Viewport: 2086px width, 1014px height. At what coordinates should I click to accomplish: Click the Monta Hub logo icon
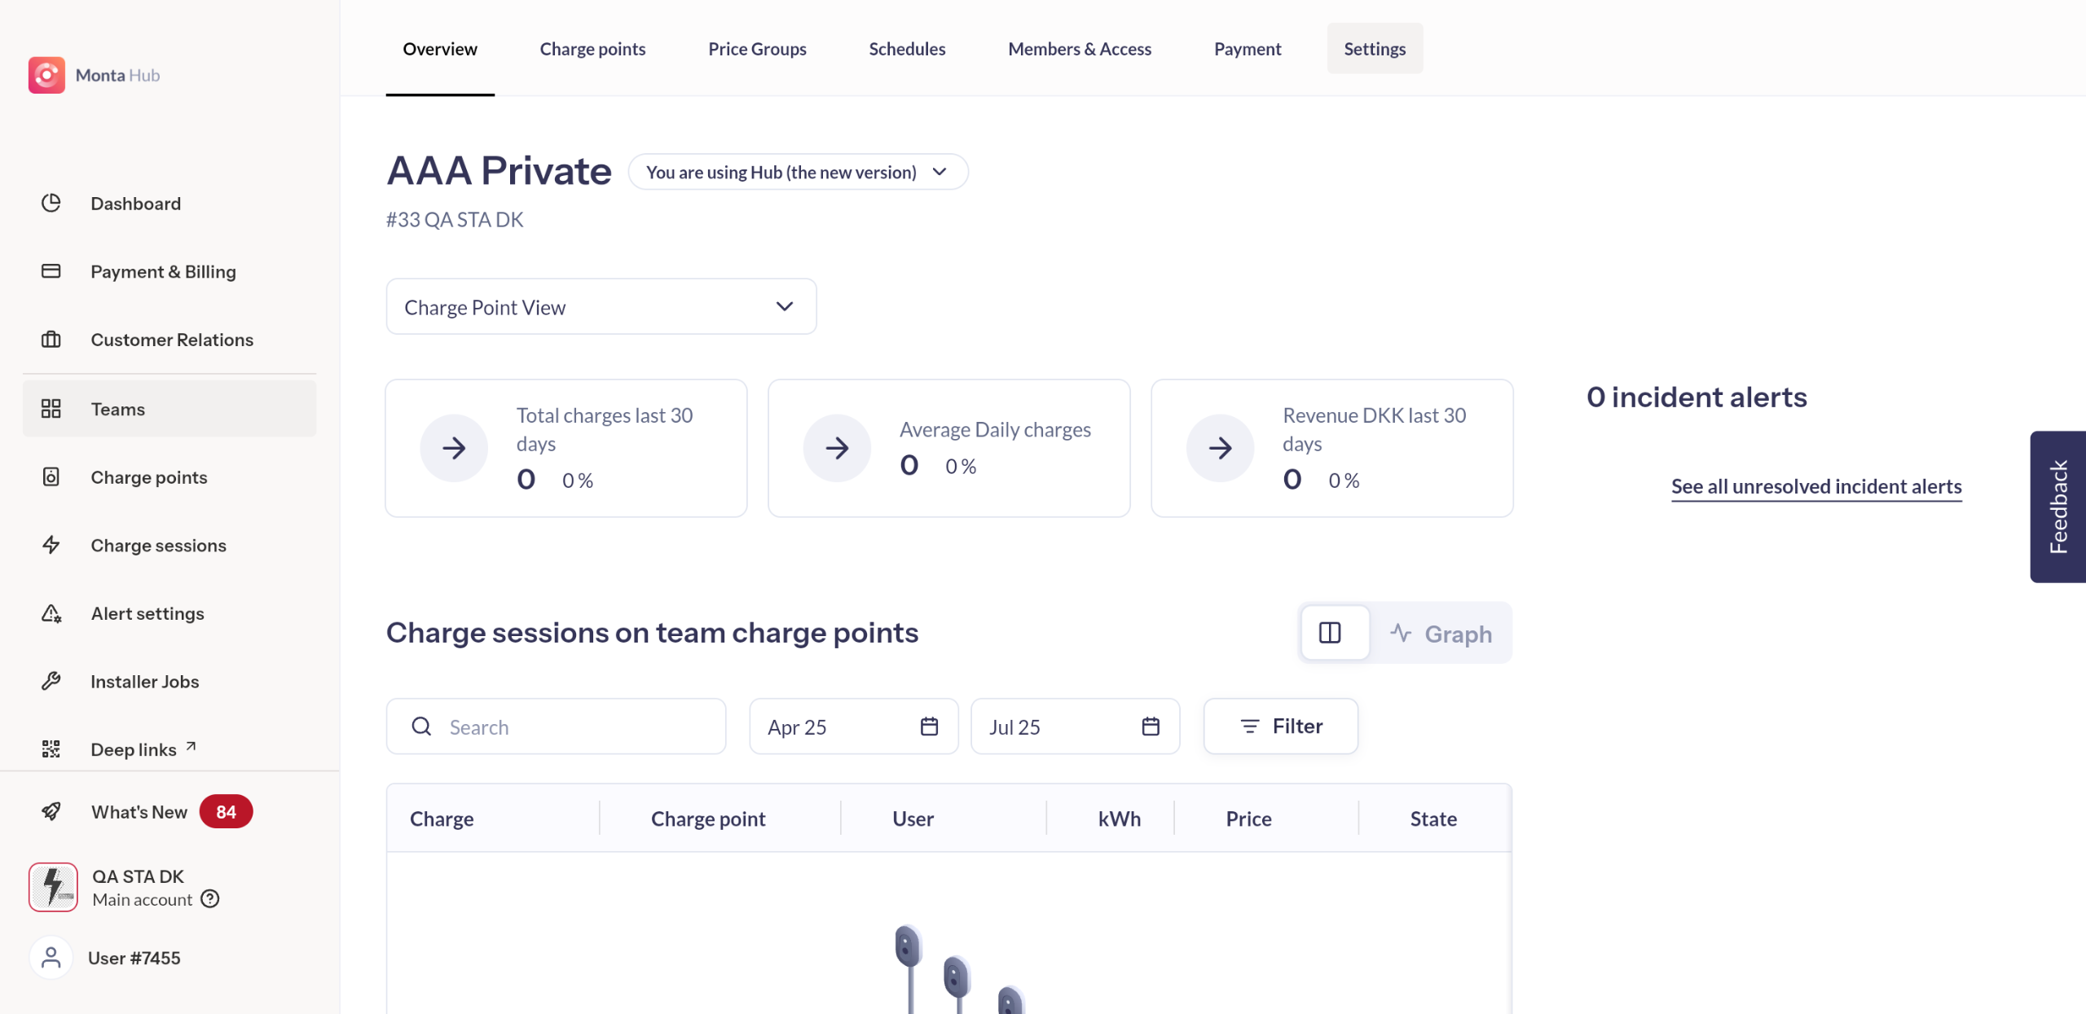click(46, 75)
